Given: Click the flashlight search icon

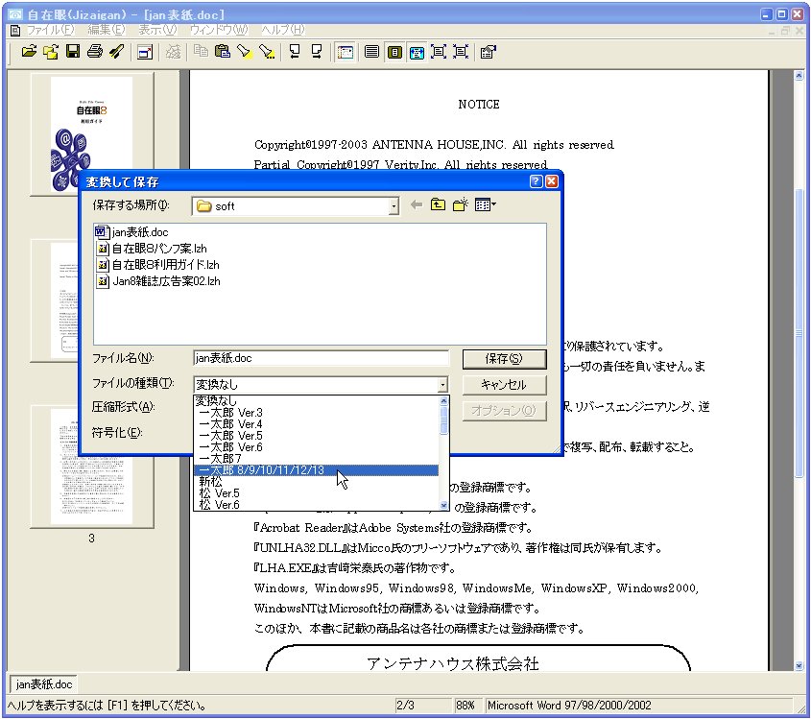Looking at the screenshot, I should (244, 52).
